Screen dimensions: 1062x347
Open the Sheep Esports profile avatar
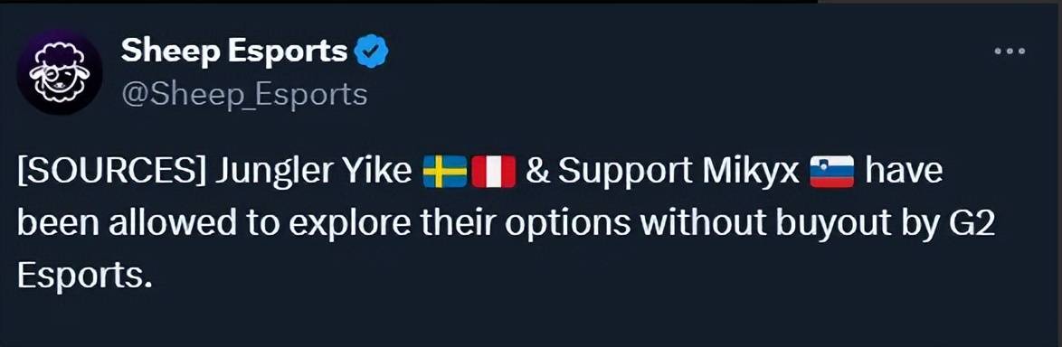tap(59, 71)
